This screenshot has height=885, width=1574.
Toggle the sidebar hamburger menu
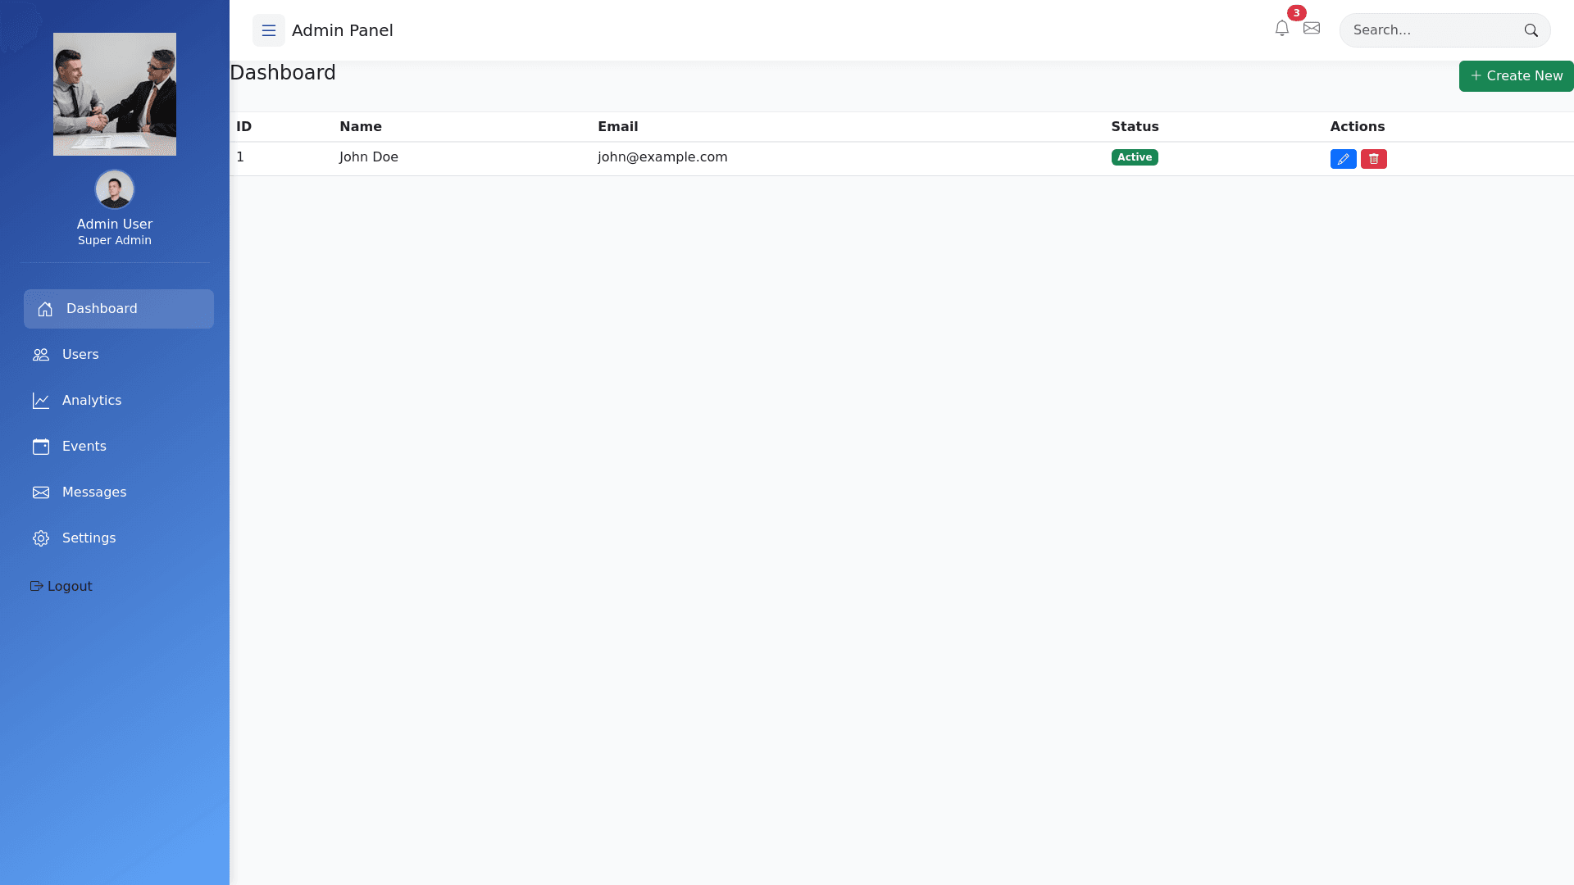268,30
